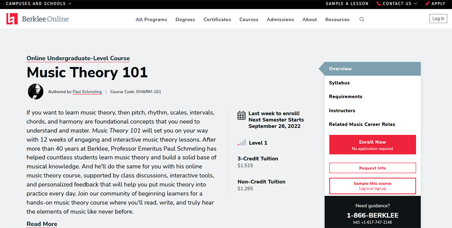Expand the Campuses and Schools dropdown

tap(39, 4)
